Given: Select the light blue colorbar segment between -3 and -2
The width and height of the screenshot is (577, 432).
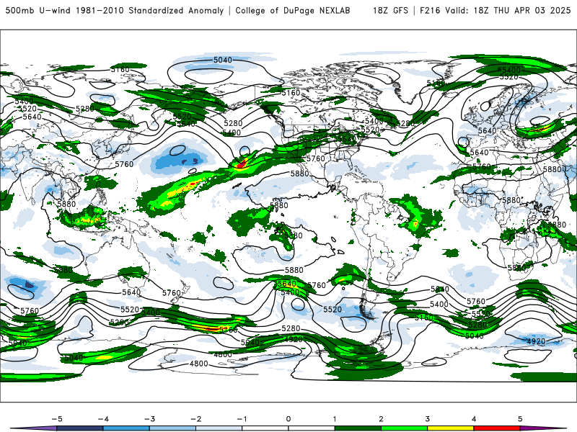Looking at the screenshot, I should tap(172, 428).
